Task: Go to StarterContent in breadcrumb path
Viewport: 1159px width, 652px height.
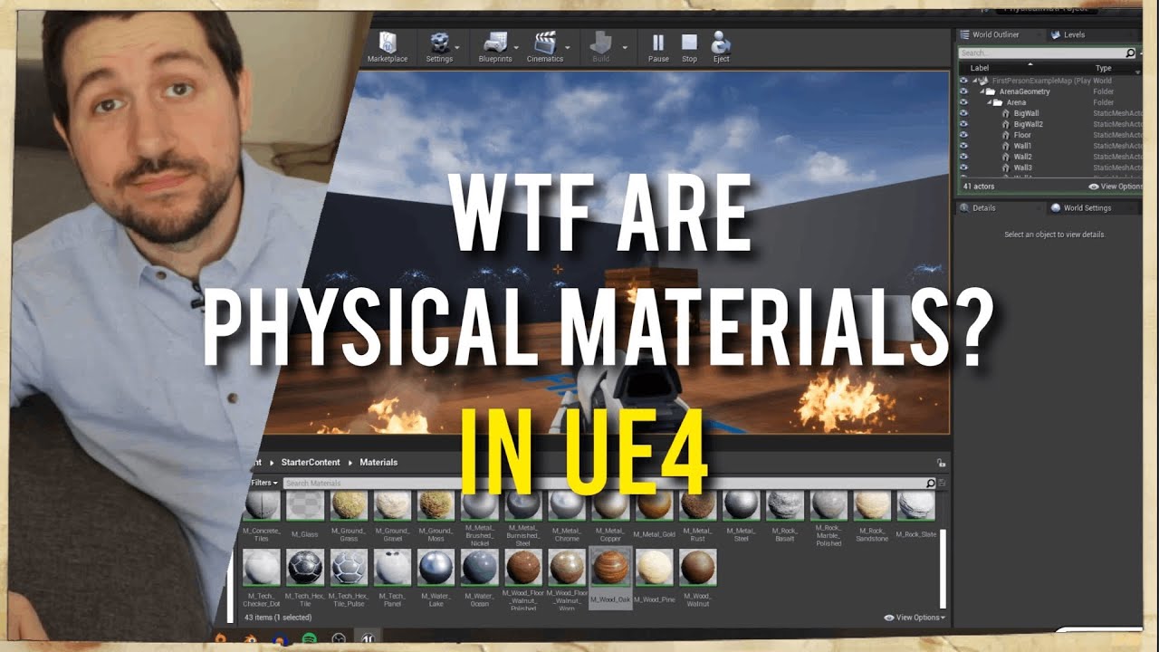Action: tap(311, 462)
